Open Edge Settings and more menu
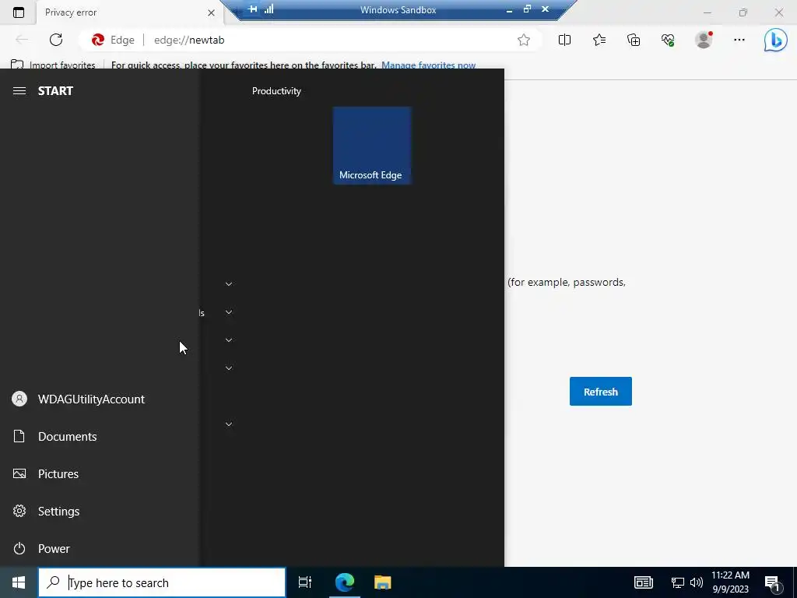The height and width of the screenshot is (598, 797). click(x=739, y=40)
